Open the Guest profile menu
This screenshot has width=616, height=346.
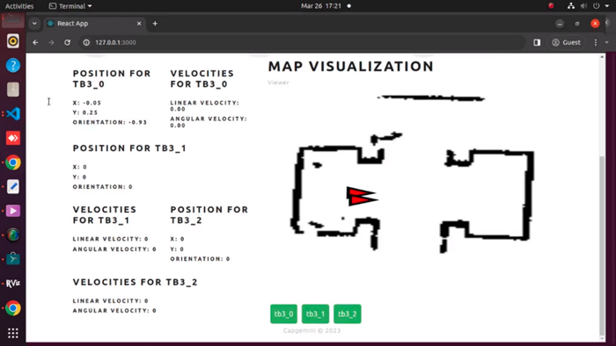[566, 42]
